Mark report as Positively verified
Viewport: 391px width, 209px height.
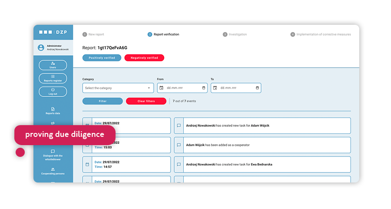pyautogui.click(x=102, y=58)
